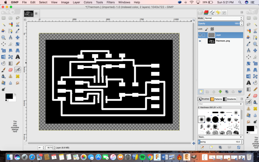Select Foreground Select tool in left toolbox
Viewport: 259px width, 162px height.
(x=3, y=31)
